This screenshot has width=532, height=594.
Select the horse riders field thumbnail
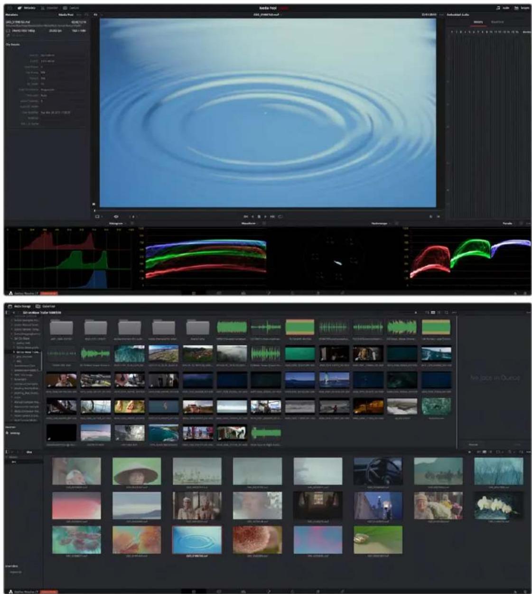(439, 471)
